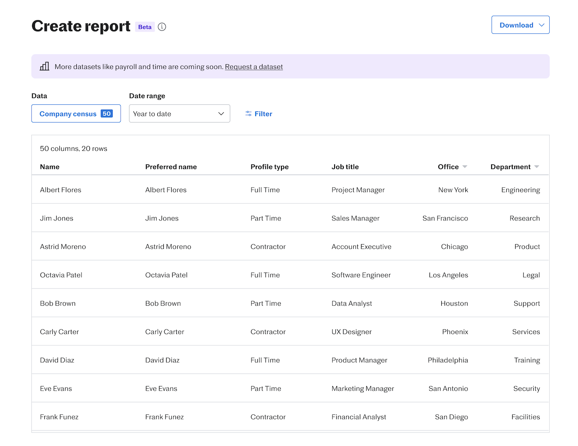This screenshot has width=578, height=446.
Task: Click the Department column sort arrow
Action: pyautogui.click(x=537, y=167)
